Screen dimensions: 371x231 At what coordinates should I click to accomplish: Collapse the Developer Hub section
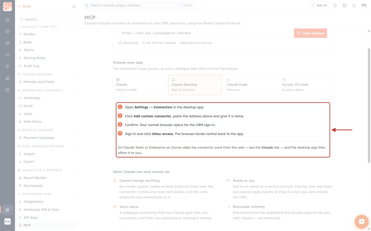(x=74, y=194)
